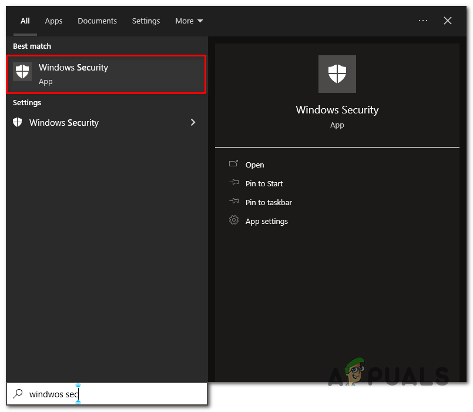Screen dimensions: 473x412
Task: Open the More dropdown
Action: click(189, 21)
